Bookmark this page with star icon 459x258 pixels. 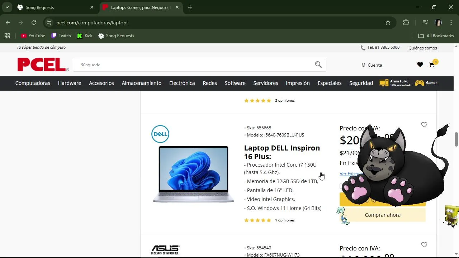(388, 23)
